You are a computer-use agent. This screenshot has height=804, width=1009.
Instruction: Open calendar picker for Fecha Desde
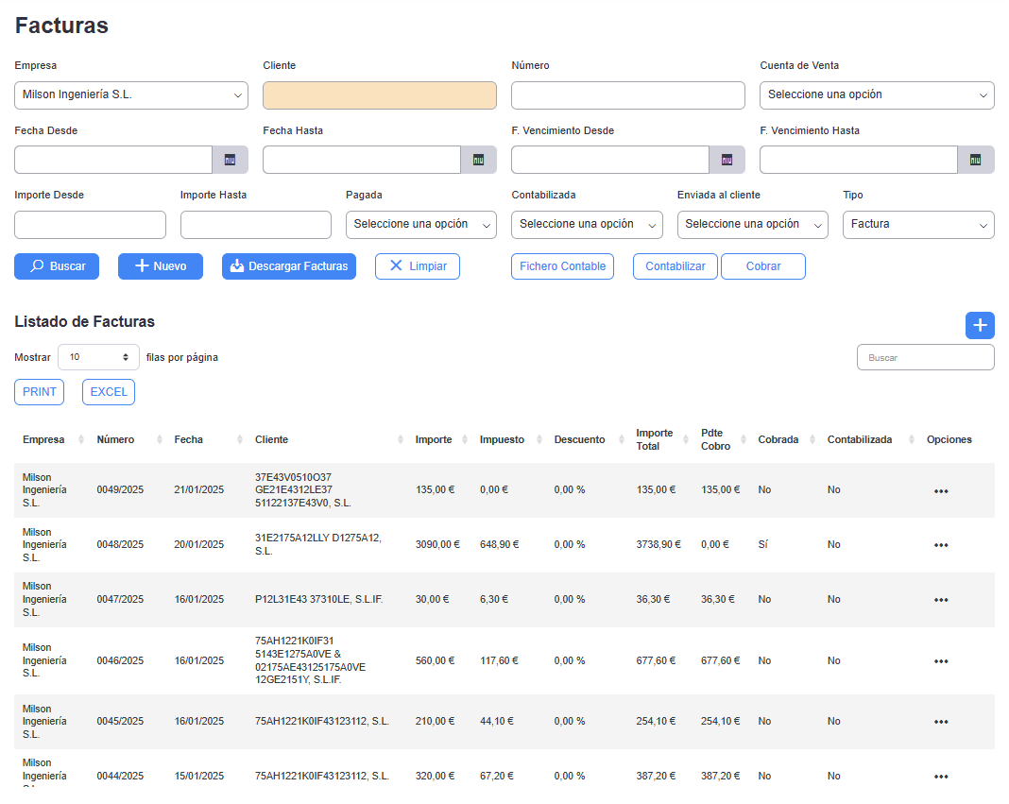230,160
